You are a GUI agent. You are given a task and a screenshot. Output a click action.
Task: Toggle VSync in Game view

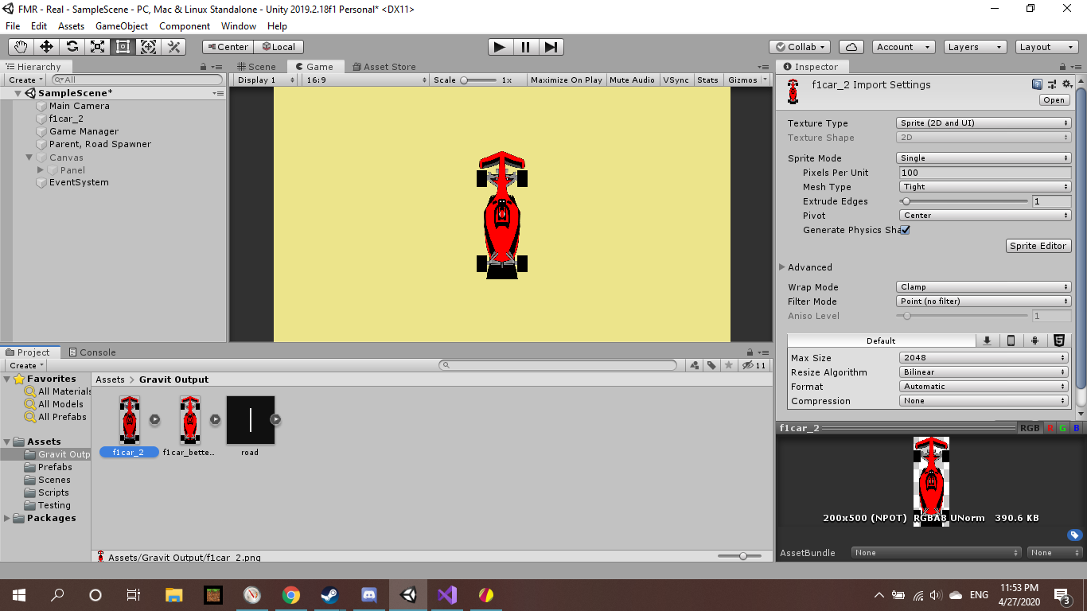coord(676,80)
